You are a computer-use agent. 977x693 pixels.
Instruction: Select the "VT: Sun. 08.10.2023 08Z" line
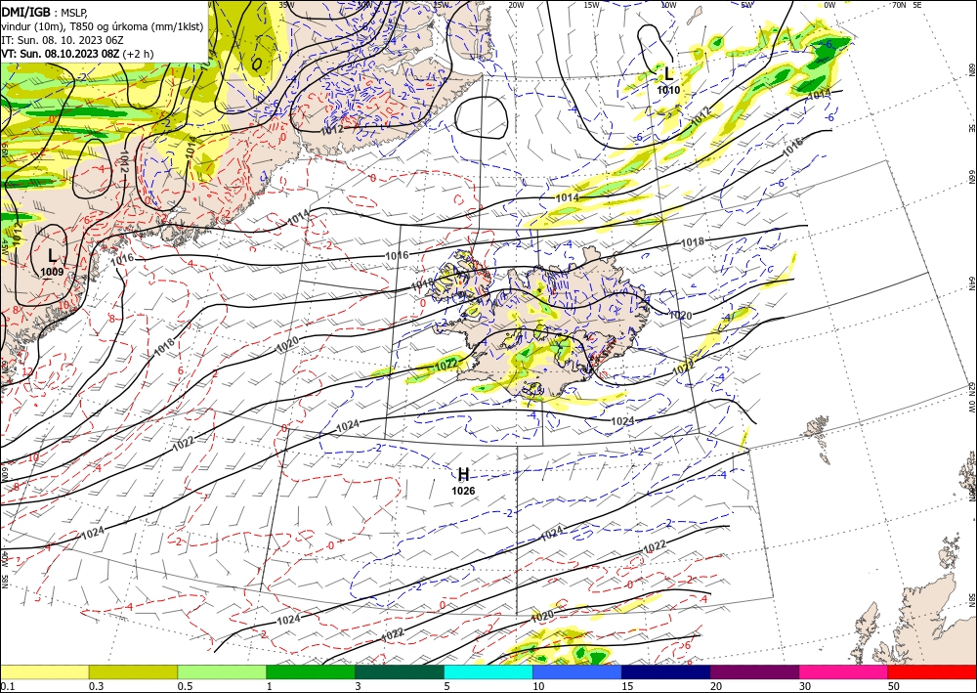(x=60, y=54)
